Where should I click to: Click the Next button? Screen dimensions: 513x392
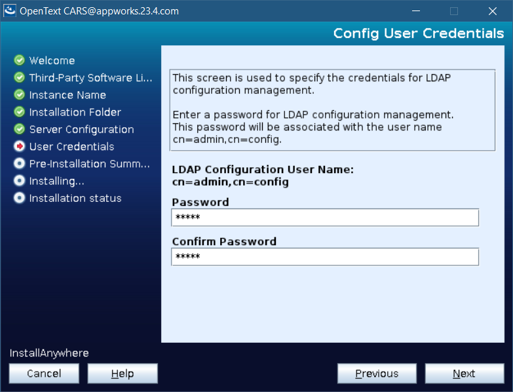click(x=465, y=374)
